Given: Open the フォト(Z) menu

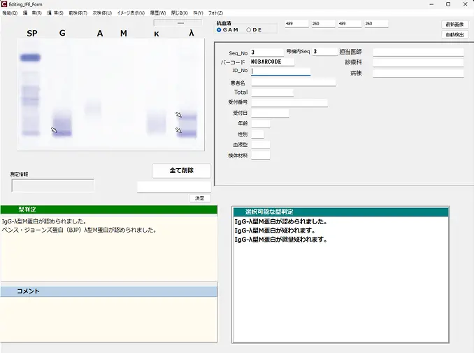Looking at the screenshot, I should click(215, 13).
